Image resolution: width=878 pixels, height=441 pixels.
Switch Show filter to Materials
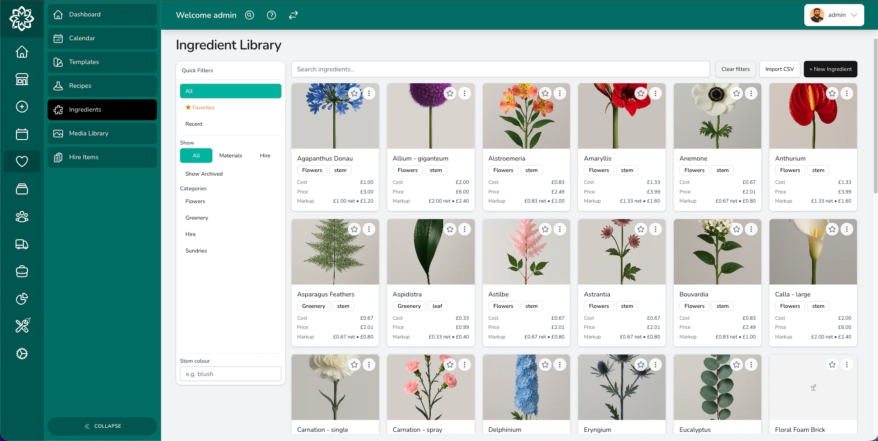pos(230,156)
